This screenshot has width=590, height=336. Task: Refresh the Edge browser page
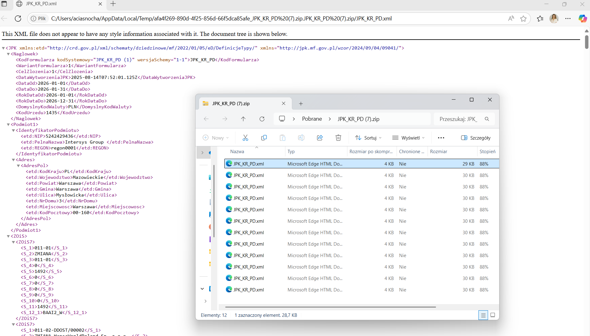click(x=18, y=19)
